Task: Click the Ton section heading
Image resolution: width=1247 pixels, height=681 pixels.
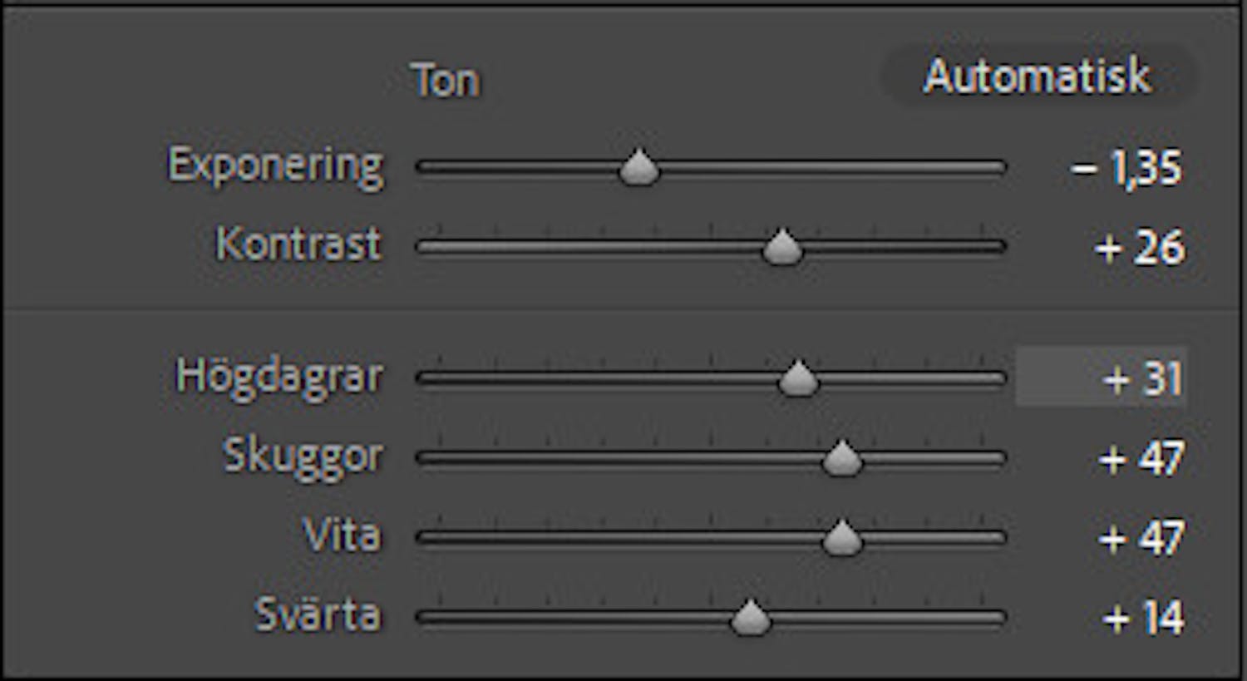Action: coord(446,81)
